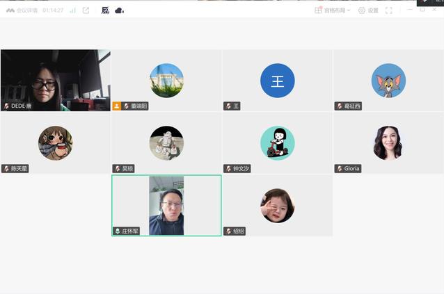
Task: Open 设置 settings
Action: (x=368, y=10)
